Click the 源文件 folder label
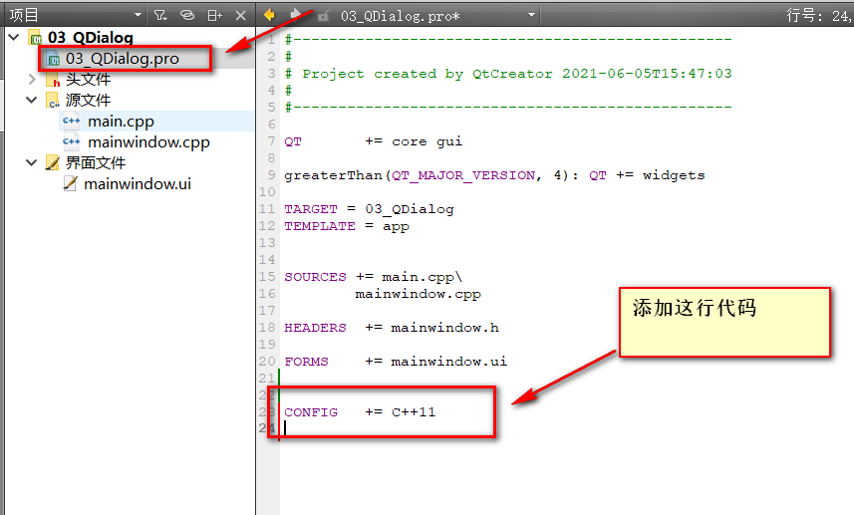The height and width of the screenshot is (515, 854). tap(89, 101)
